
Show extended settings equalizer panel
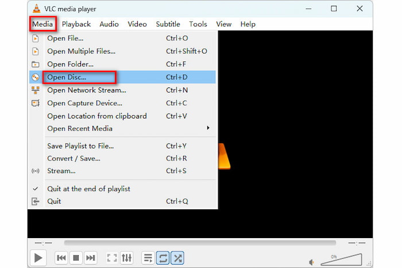[x=127, y=258]
